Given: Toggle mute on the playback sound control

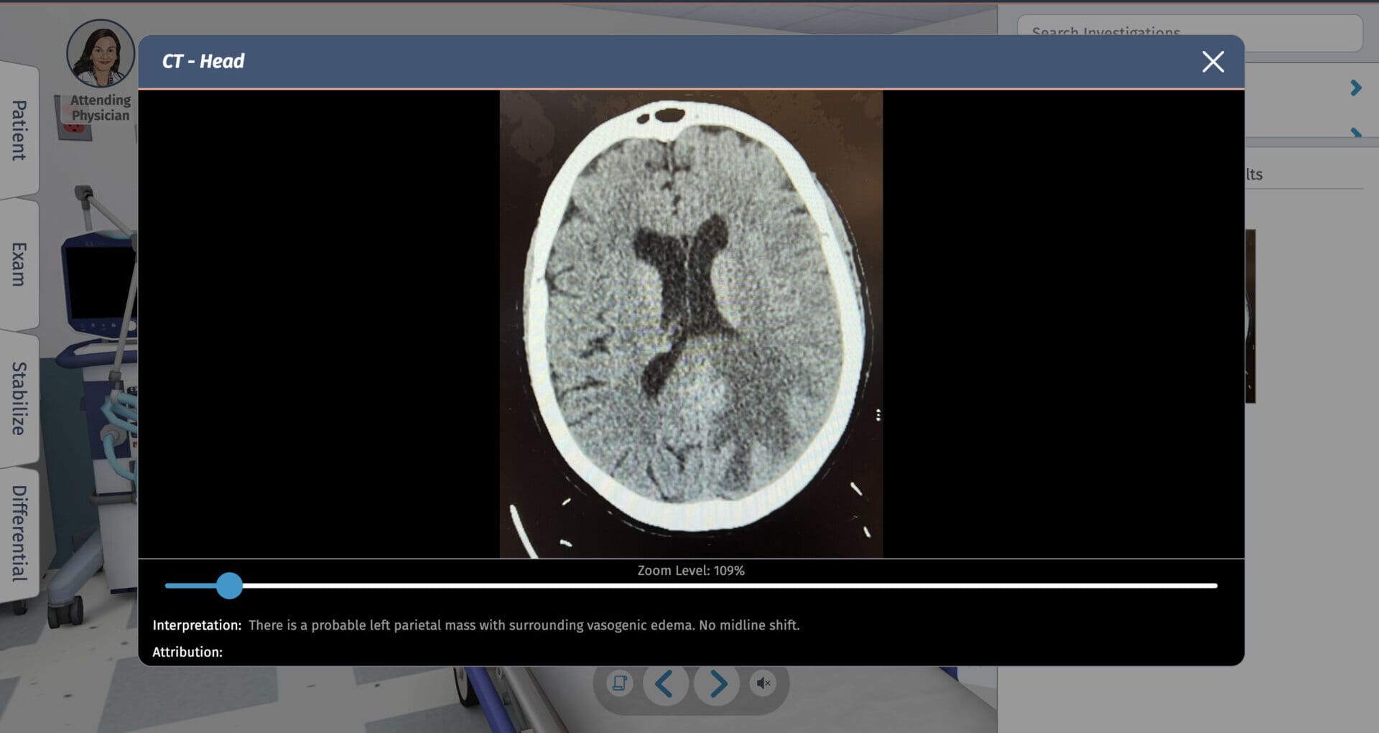Looking at the screenshot, I should coord(764,684).
